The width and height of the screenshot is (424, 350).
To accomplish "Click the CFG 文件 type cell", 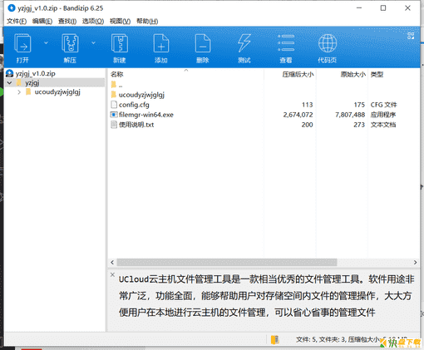I will (384, 105).
